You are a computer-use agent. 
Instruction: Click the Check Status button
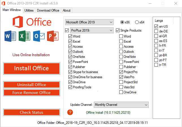pyautogui.click(x=31, y=112)
